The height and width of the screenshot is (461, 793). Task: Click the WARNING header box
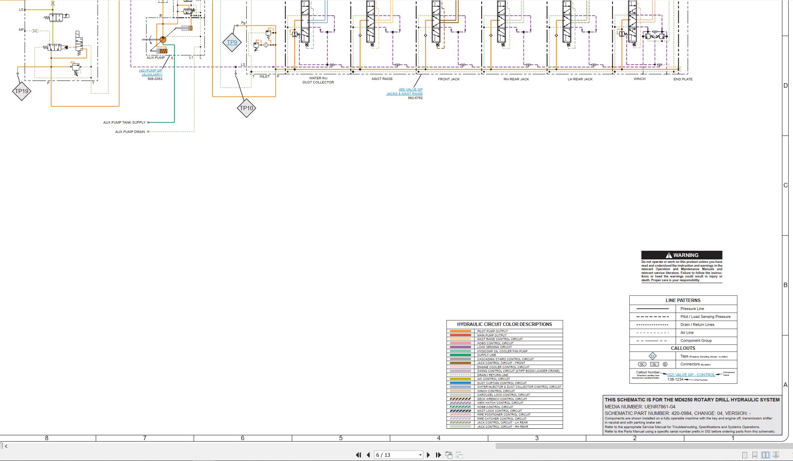coord(682,255)
